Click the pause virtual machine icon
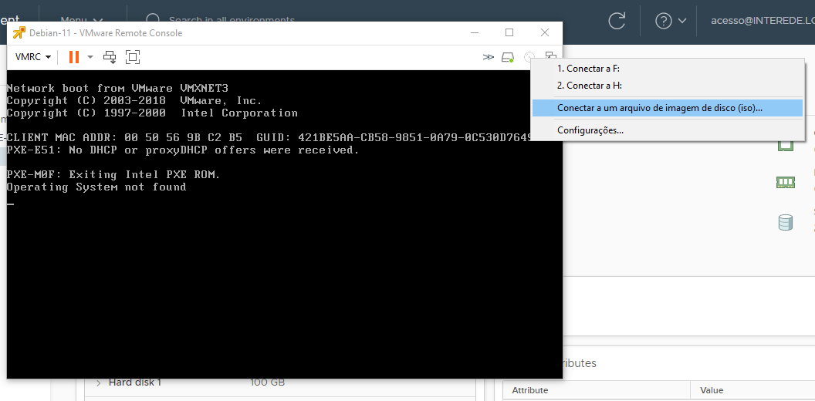The height and width of the screenshot is (401, 815). 74,57
